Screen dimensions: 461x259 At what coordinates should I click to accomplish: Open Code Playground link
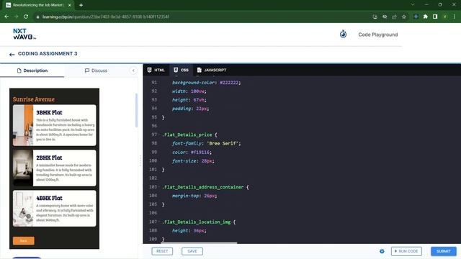(377, 35)
